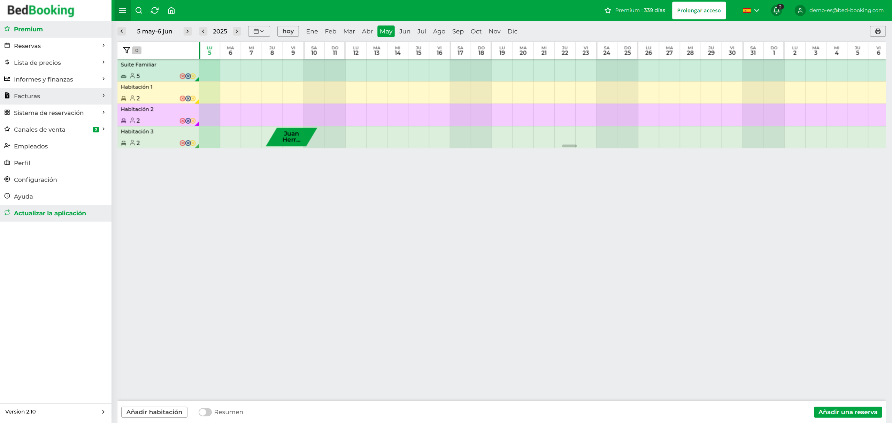Open the calendar filter funnel icon
The width and height of the screenshot is (892, 423).
tap(127, 50)
